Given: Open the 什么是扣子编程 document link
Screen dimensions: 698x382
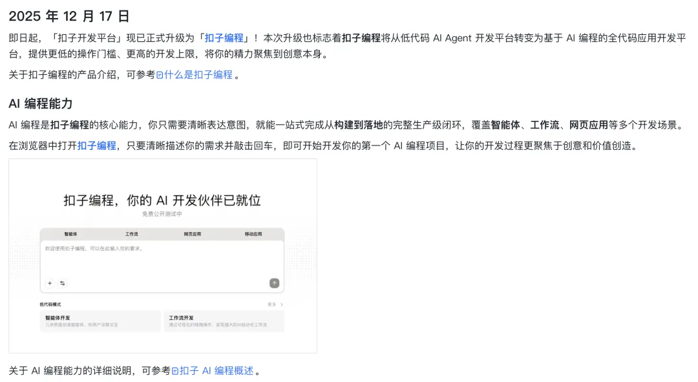Looking at the screenshot, I should (198, 75).
